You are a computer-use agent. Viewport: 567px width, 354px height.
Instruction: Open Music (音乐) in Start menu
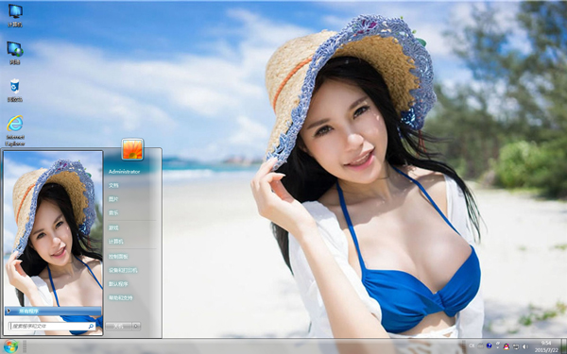113,212
